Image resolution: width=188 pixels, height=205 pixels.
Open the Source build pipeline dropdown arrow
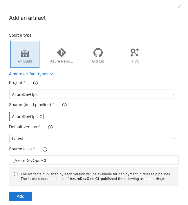[x=173, y=116]
